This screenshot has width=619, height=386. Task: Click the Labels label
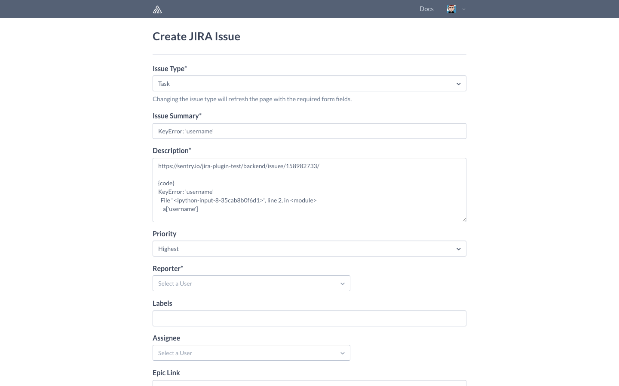162,303
